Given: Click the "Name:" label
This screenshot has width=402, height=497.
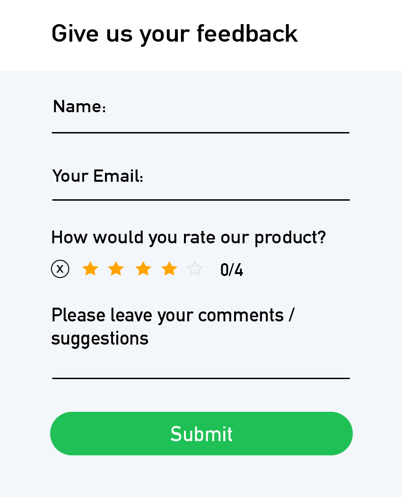Looking at the screenshot, I should click(79, 107).
